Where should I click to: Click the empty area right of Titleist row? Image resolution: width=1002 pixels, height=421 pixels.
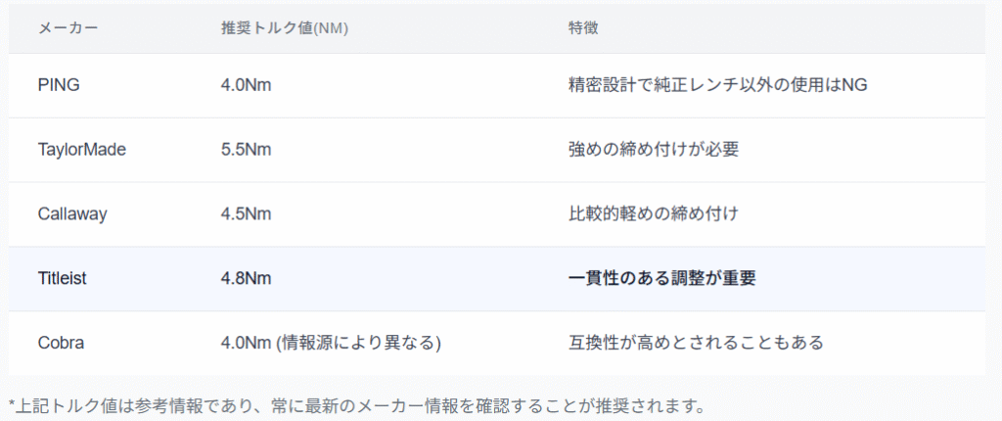pos(881,279)
